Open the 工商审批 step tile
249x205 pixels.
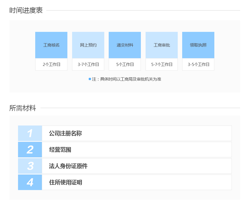[x=162, y=45]
